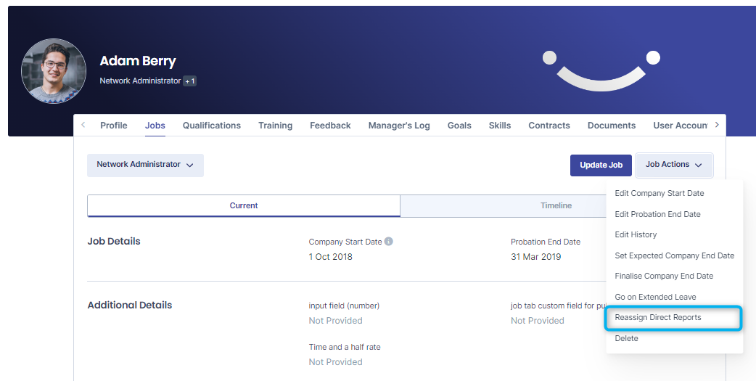Click the Time and a half rate label
Screen dimensions: 756x381
344,347
